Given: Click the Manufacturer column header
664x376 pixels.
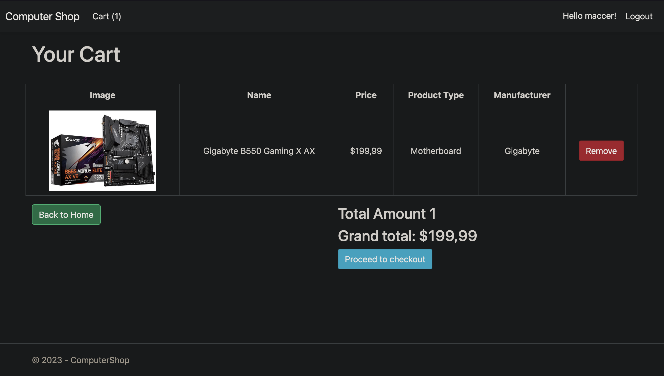Looking at the screenshot, I should tap(522, 95).
